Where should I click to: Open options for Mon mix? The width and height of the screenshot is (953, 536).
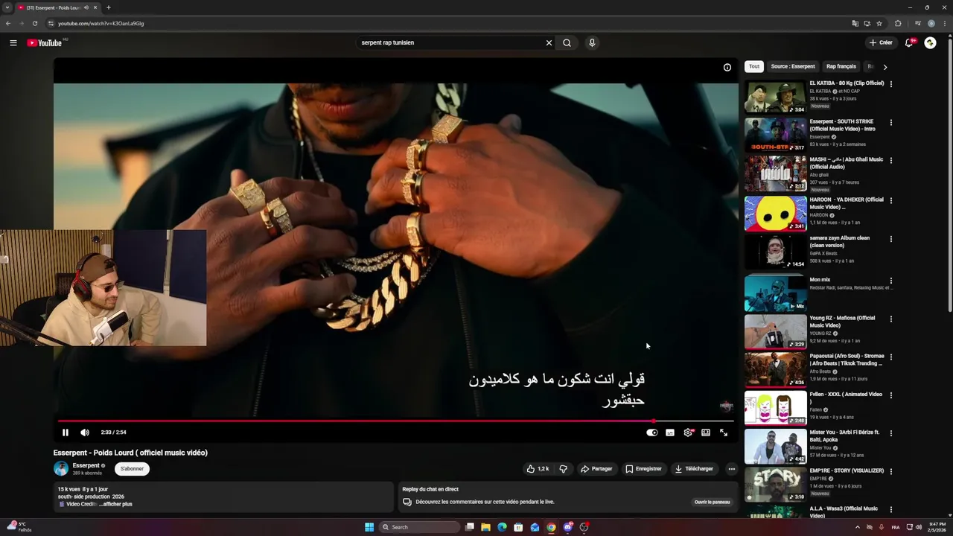pos(891,281)
